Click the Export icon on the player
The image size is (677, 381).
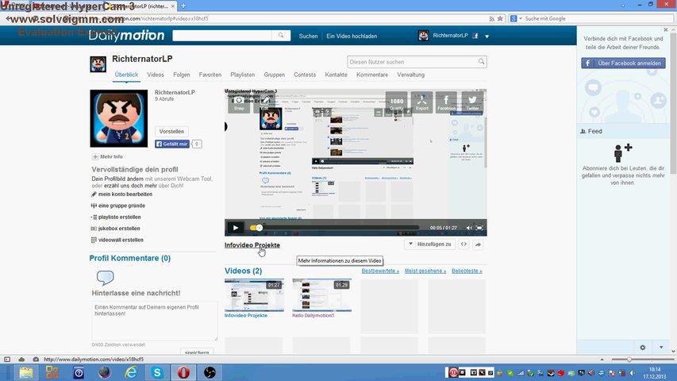click(422, 102)
